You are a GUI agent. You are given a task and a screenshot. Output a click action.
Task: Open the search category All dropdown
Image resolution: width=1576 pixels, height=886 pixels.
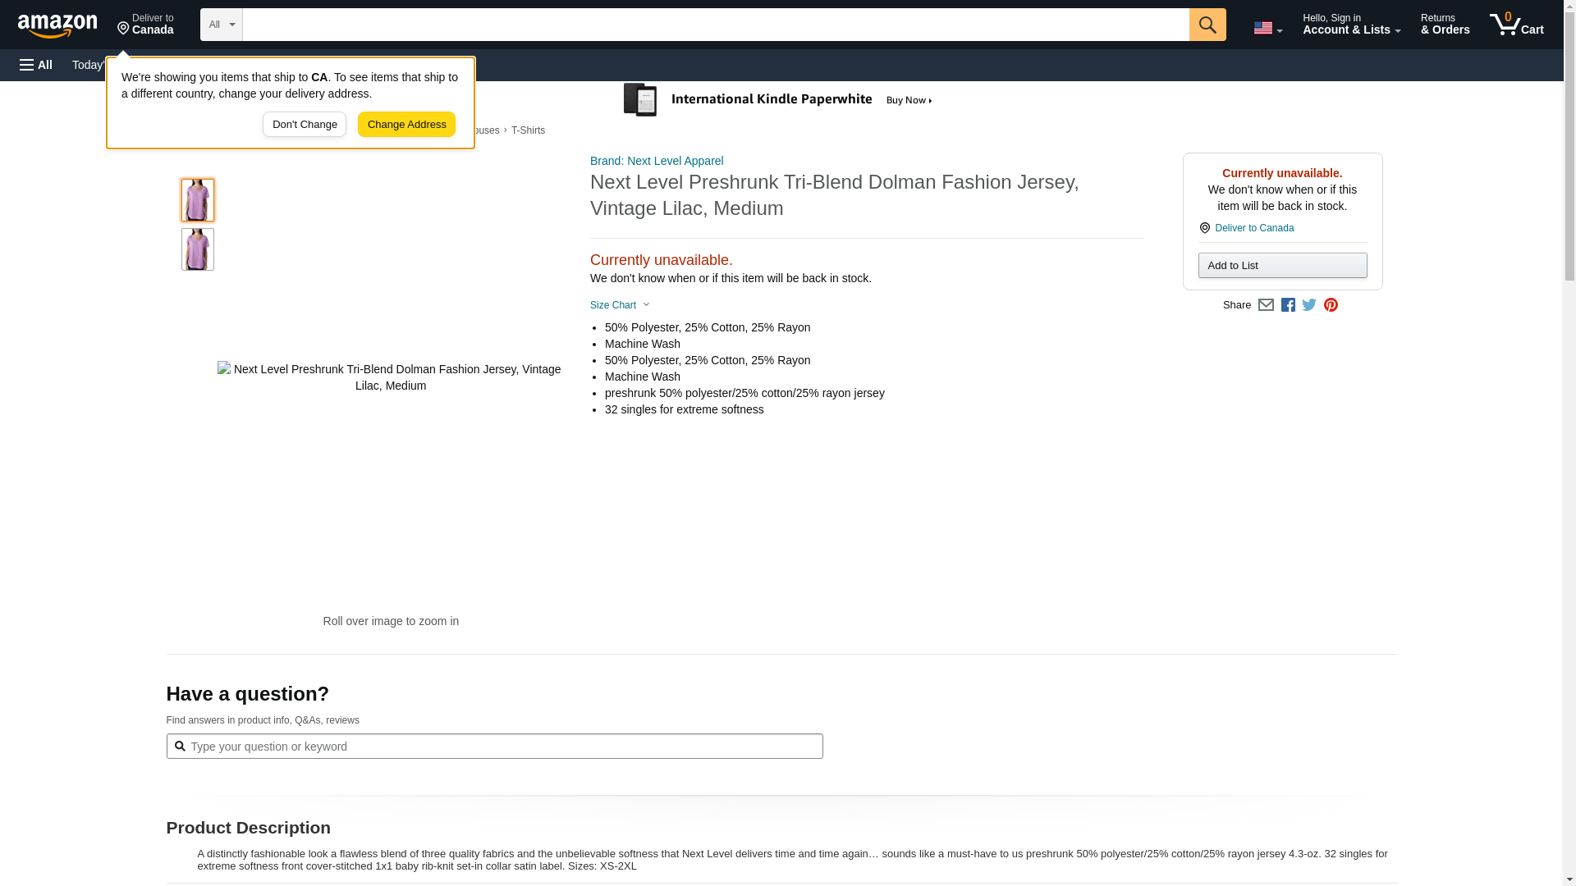[222, 25]
